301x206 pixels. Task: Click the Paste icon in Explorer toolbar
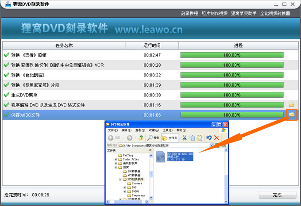point(200,137)
